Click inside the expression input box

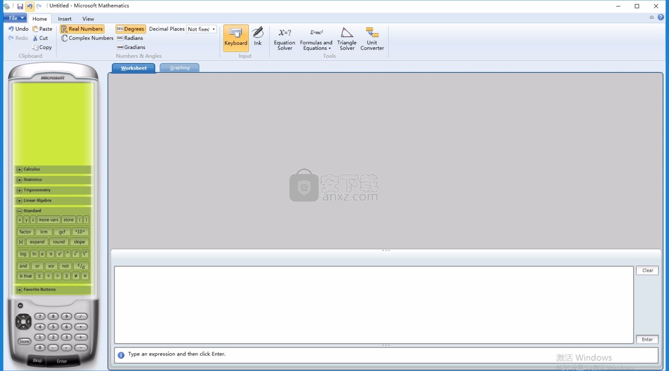(x=374, y=305)
